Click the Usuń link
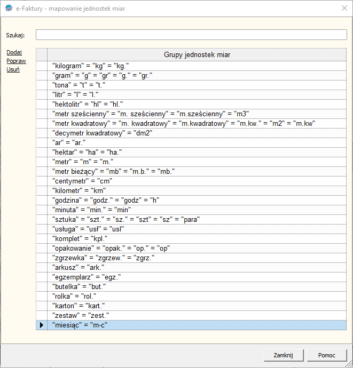353x368 pixels. point(13,70)
